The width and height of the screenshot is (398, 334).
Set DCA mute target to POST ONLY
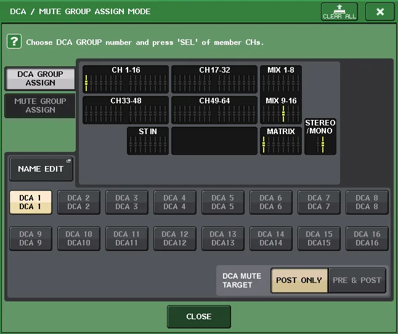tap(299, 280)
